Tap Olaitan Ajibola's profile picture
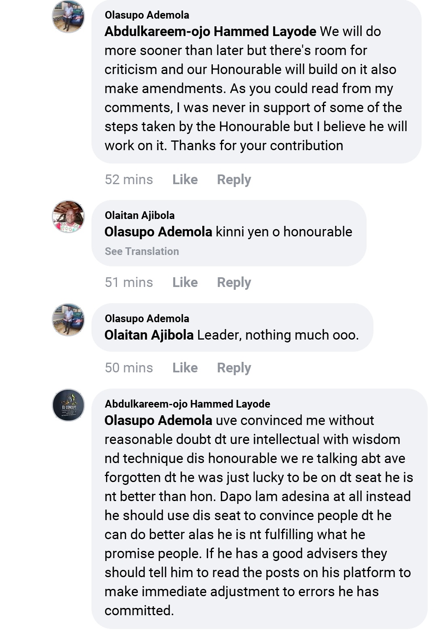The height and width of the screenshot is (631, 437). point(68,217)
